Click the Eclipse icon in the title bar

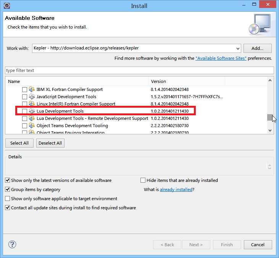pos(7,6)
